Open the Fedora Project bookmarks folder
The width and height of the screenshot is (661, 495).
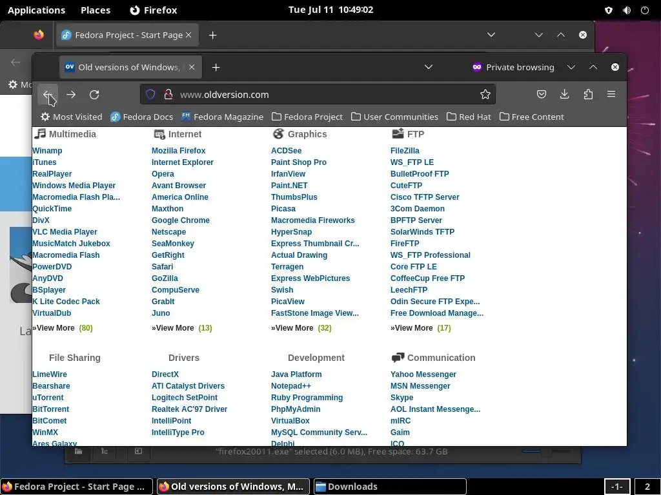point(307,117)
